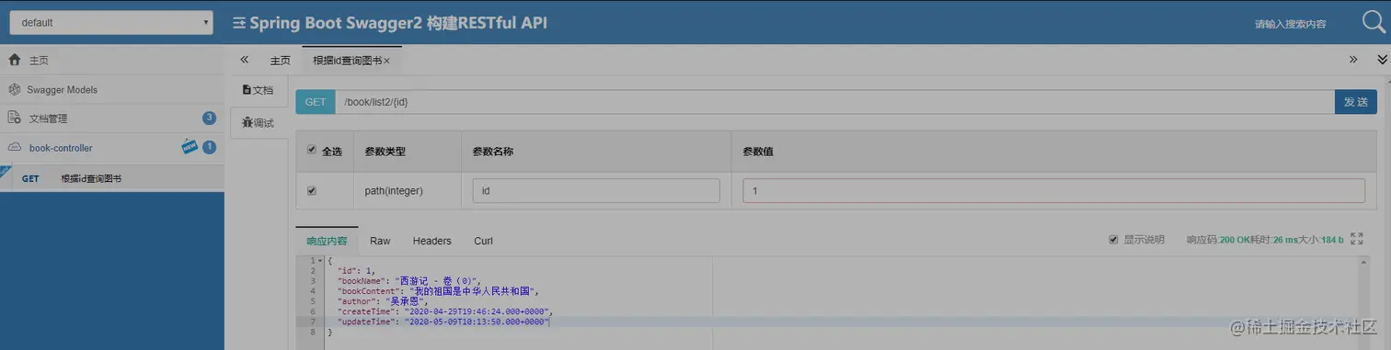Image resolution: width=1391 pixels, height=350 pixels.
Task: Click the updateTime JSON line
Action: [x=443, y=322]
